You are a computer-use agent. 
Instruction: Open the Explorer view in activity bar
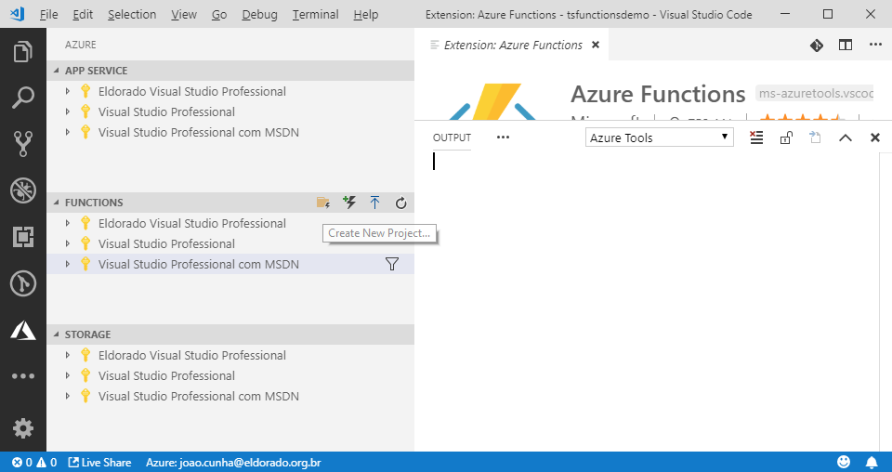(x=22, y=52)
